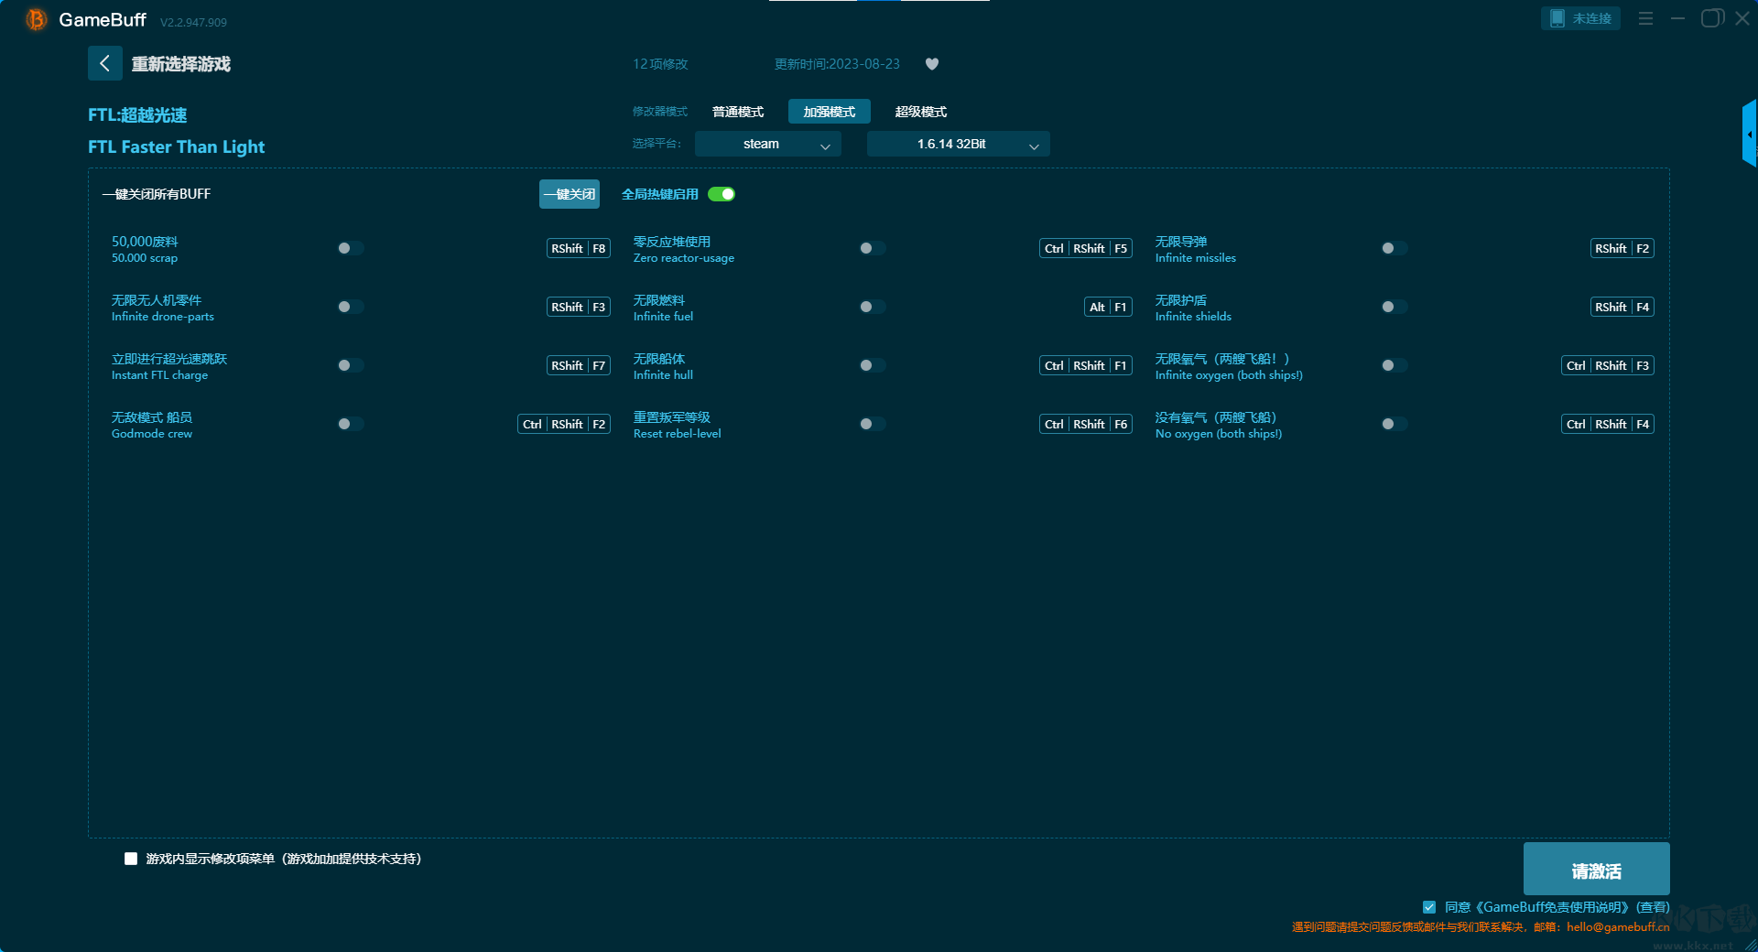Edit Alt F1 hotkey for Infinite fuel
This screenshot has height=952, width=1758.
click(x=1108, y=307)
